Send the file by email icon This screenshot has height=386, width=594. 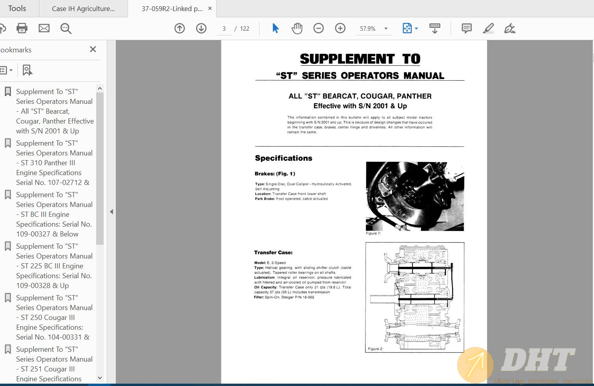coord(44,28)
